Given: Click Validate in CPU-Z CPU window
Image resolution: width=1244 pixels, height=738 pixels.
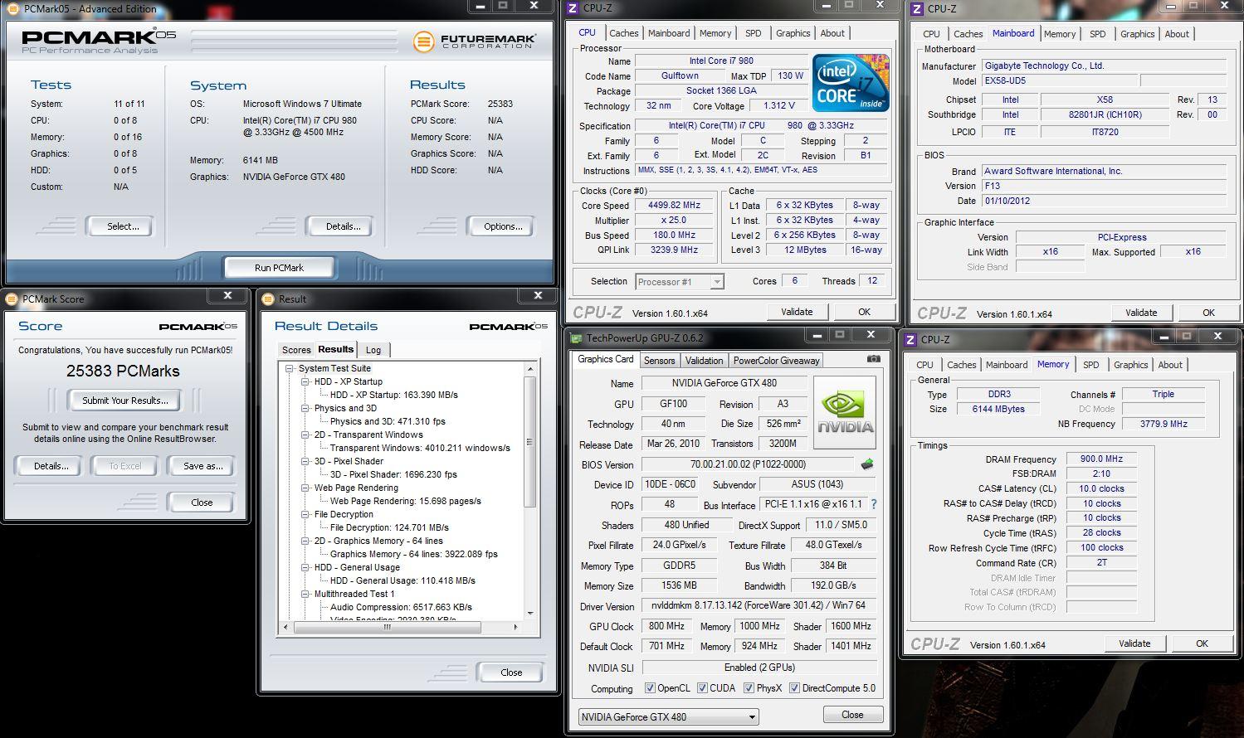Looking at the screenshot, I should point(797,312).
